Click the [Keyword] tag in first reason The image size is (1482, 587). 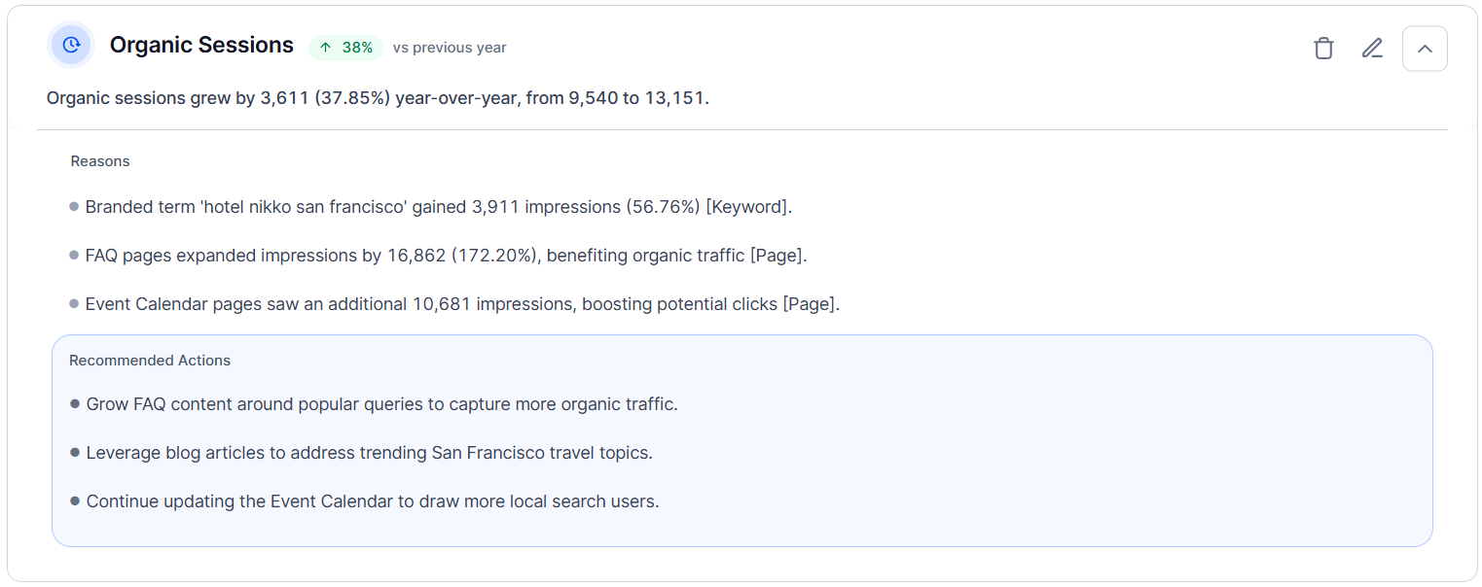[x=748, y=207]
